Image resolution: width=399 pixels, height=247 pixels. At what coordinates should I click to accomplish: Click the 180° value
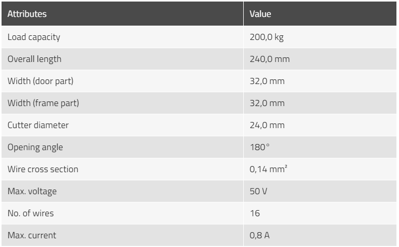[260, 148]
